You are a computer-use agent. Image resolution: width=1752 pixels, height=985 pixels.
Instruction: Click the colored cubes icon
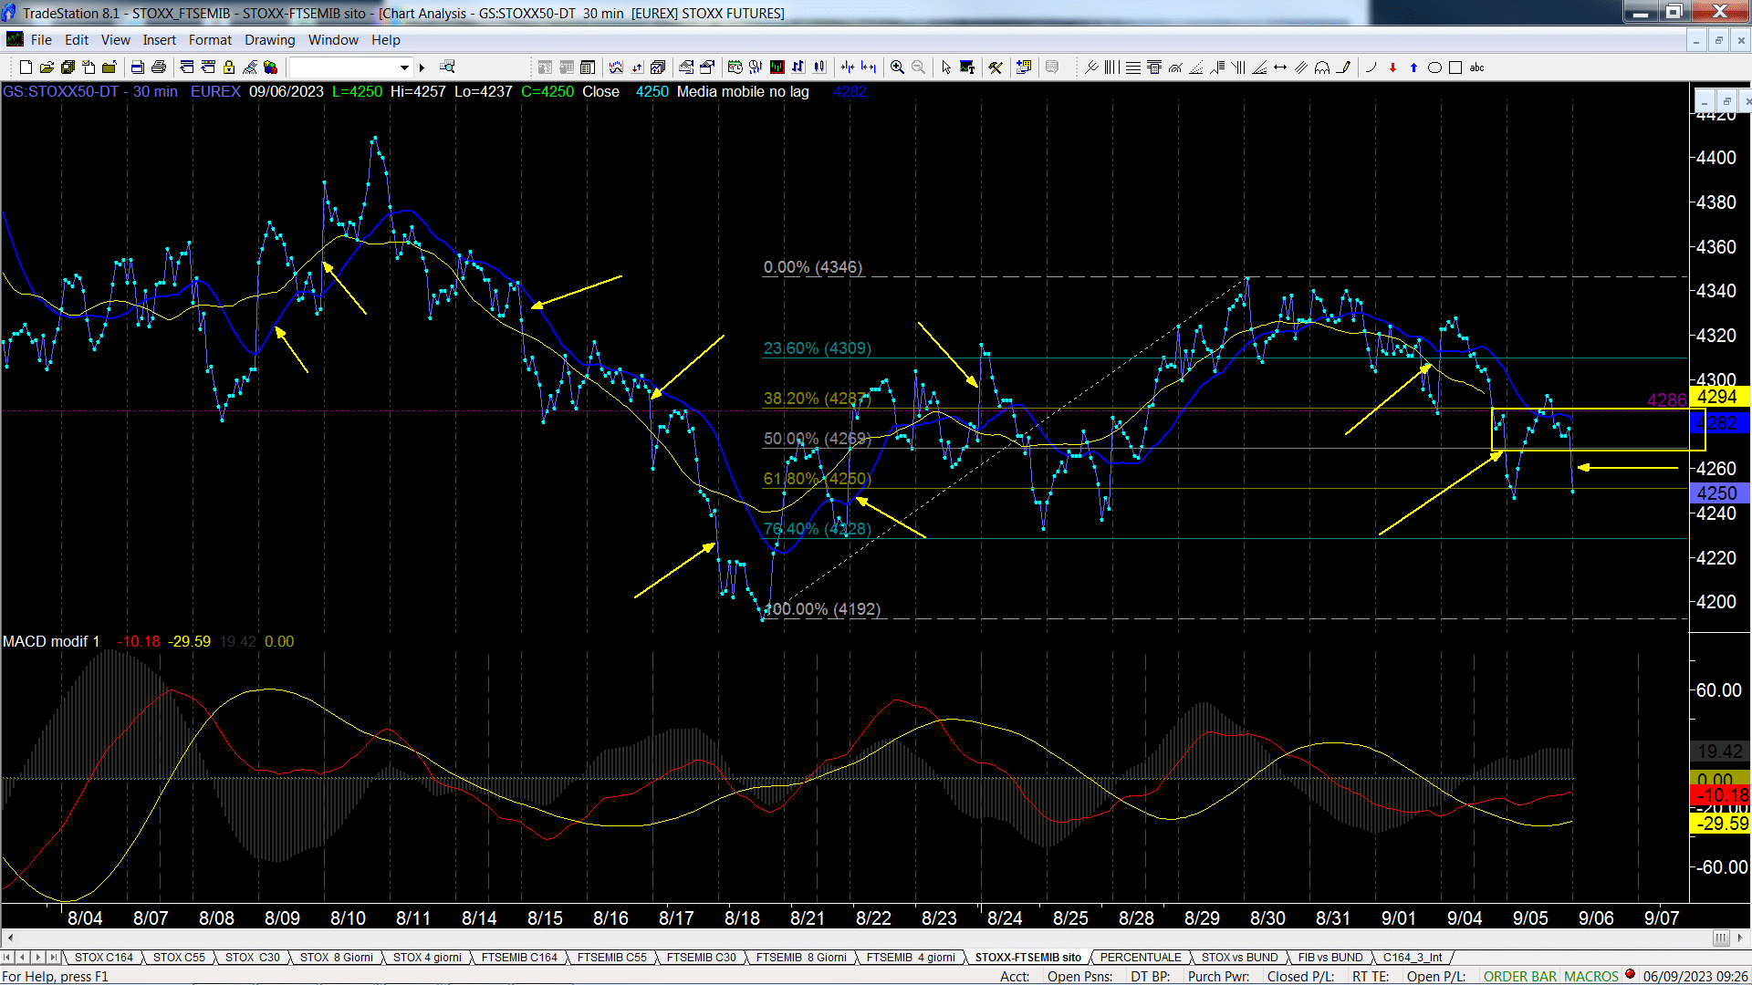click(x=270, y=67)
